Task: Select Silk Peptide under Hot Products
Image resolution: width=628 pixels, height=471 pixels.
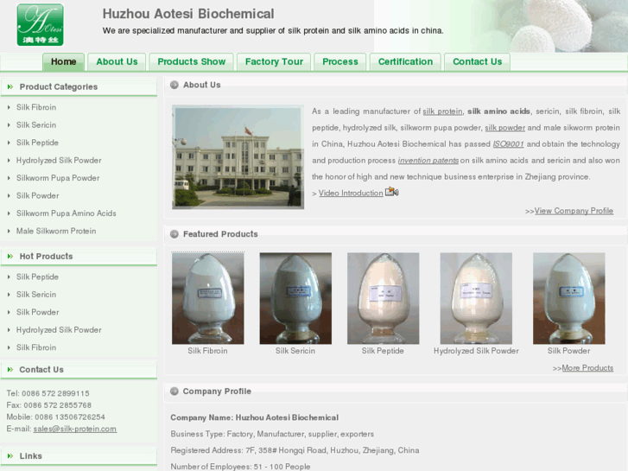Action: point(37,277)
